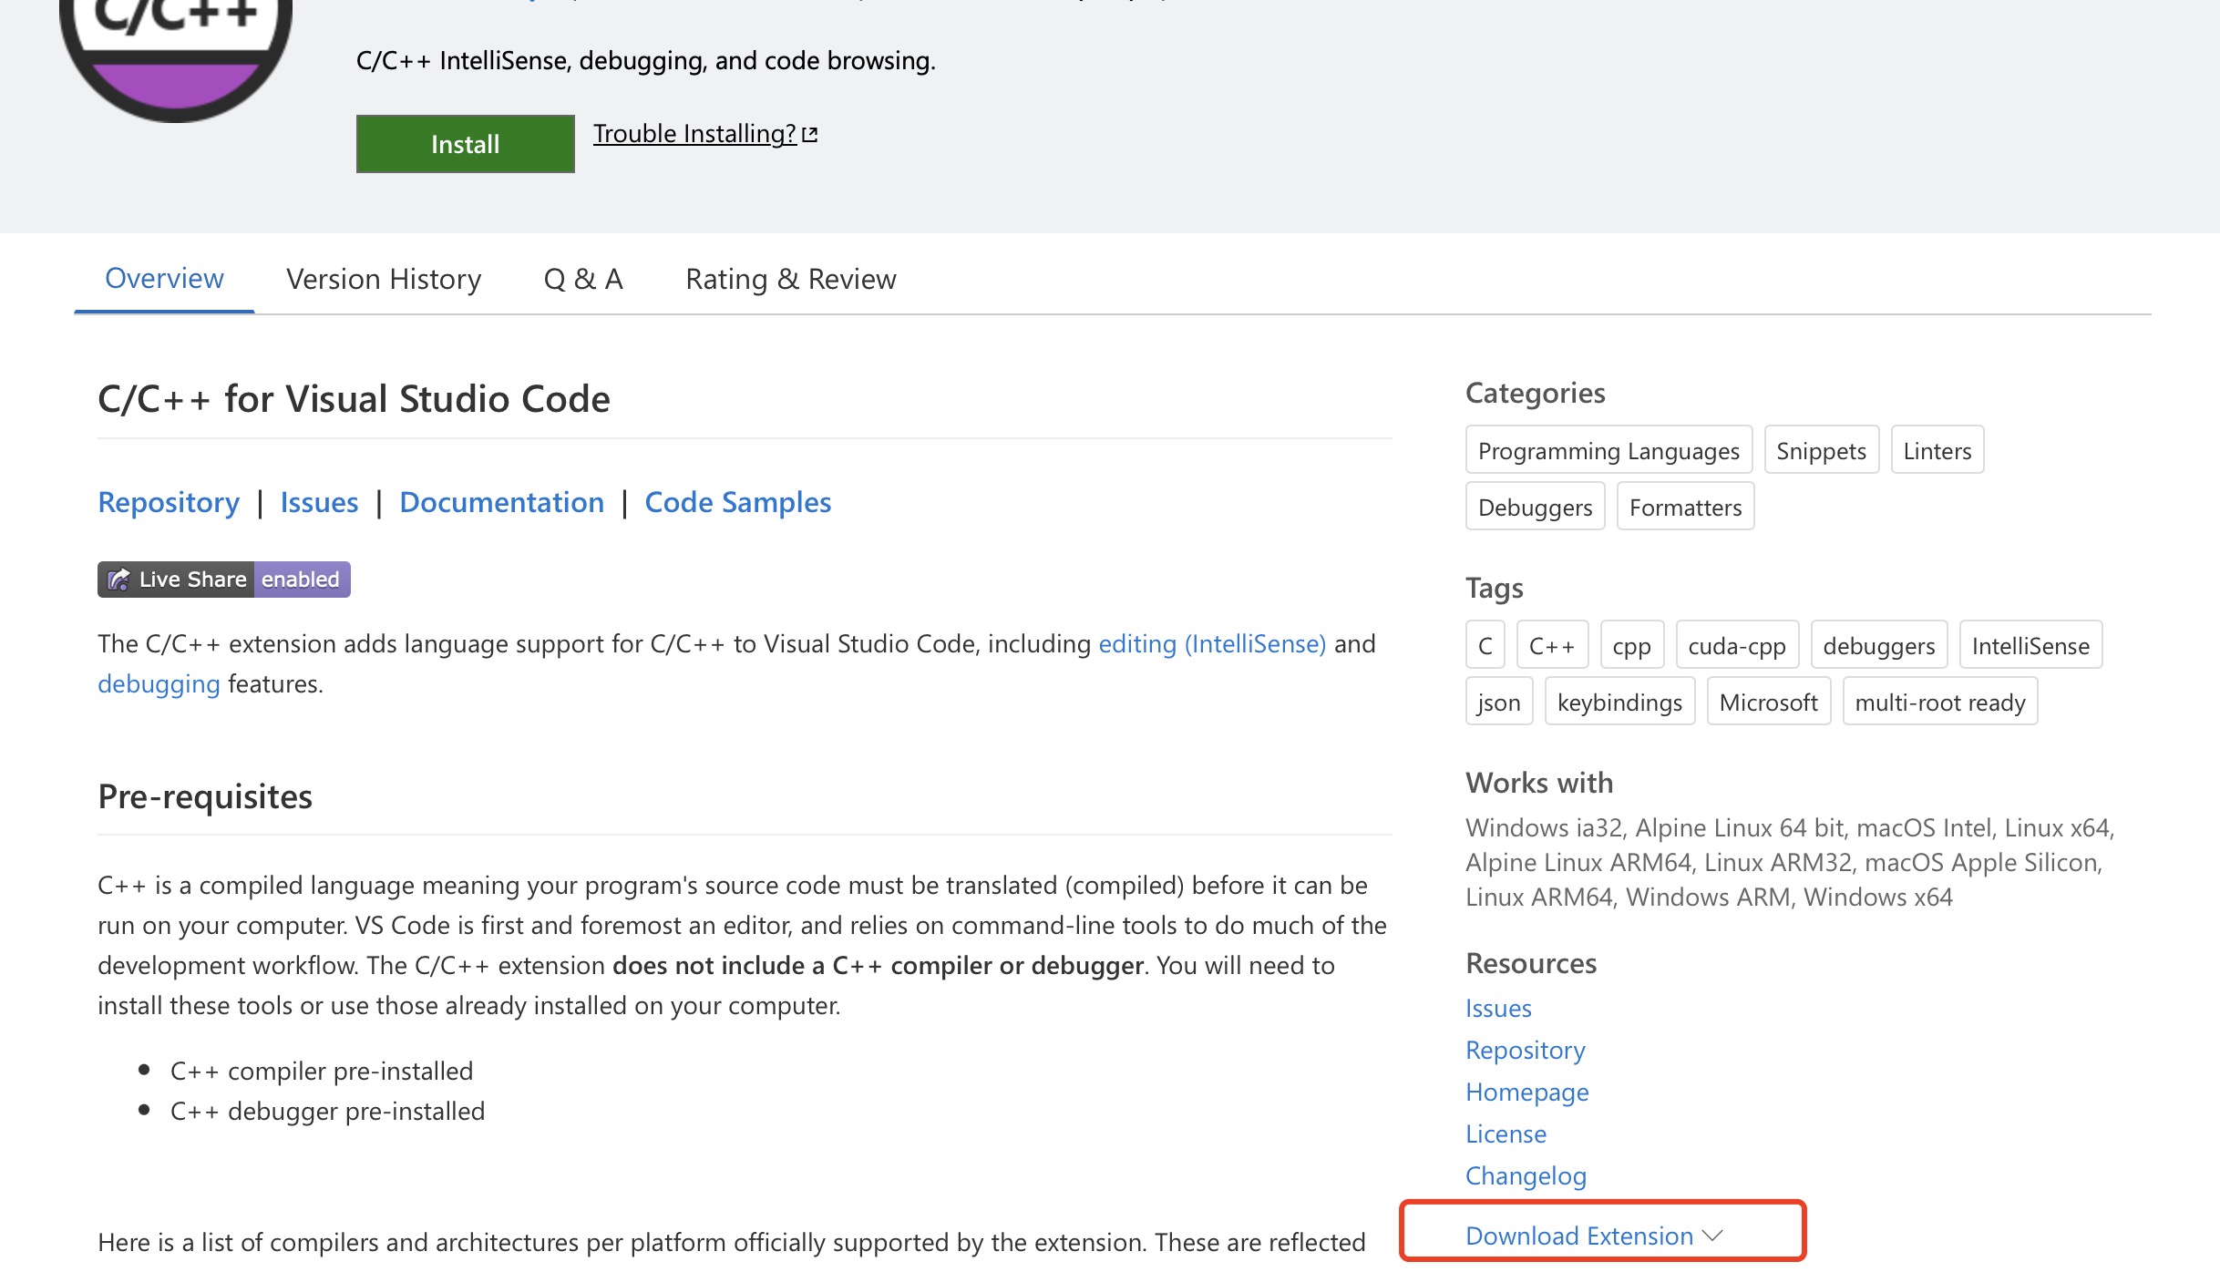Click the green Install button

(465, 144)
